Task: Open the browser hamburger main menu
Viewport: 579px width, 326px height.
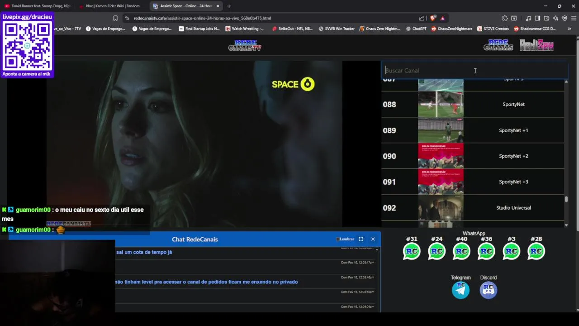Action: (574, 18)
